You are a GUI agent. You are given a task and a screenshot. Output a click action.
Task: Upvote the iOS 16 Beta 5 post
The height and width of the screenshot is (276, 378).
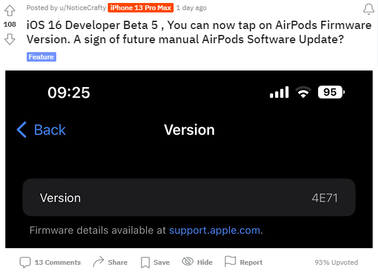(9, 11)
